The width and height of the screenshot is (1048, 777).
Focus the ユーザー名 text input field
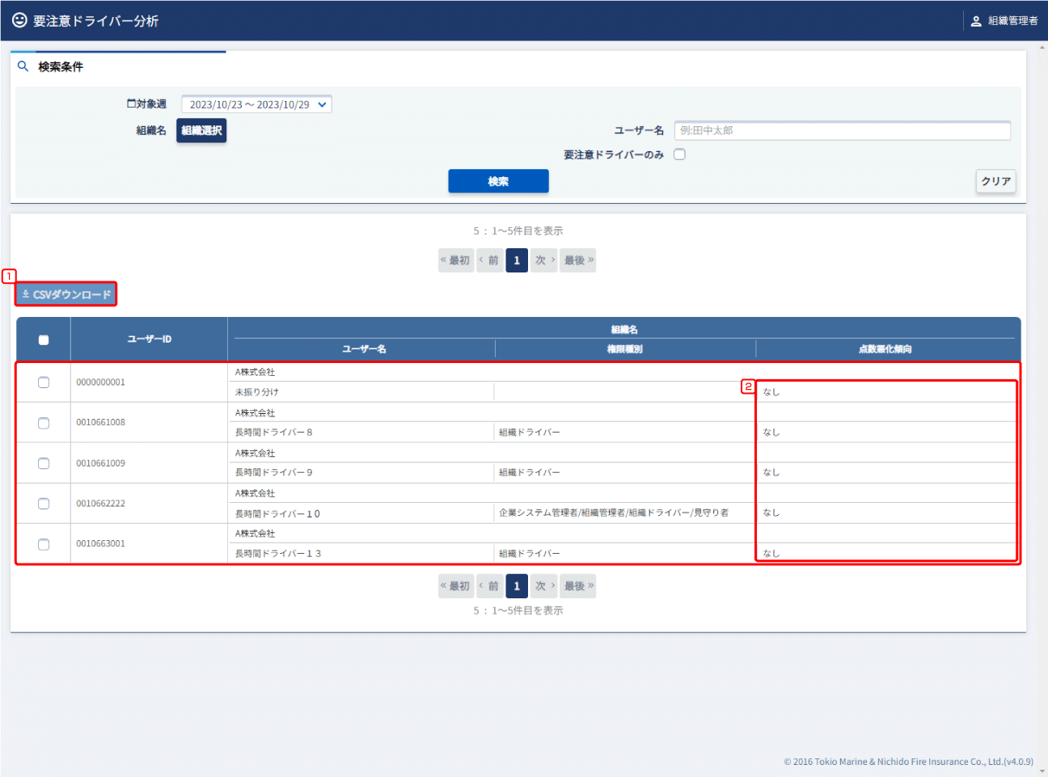(x=842, y=130)
